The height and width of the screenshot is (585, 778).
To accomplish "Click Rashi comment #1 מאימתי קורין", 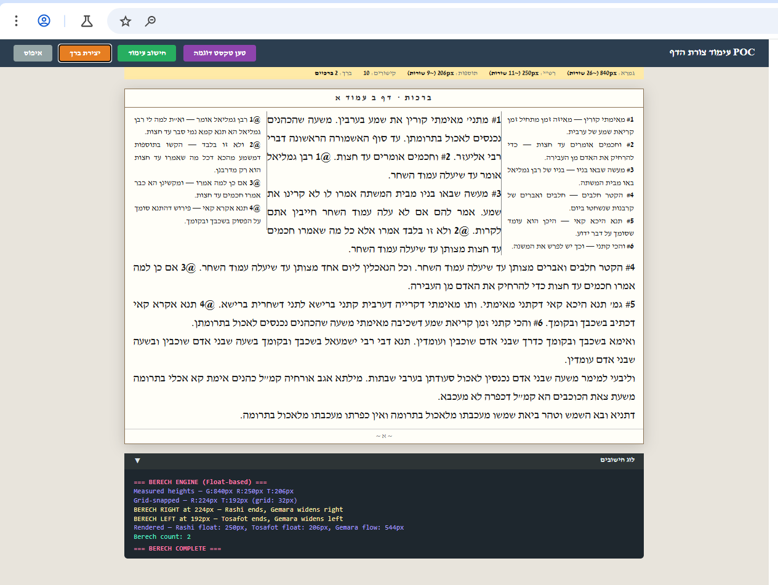I will [572, 125].
